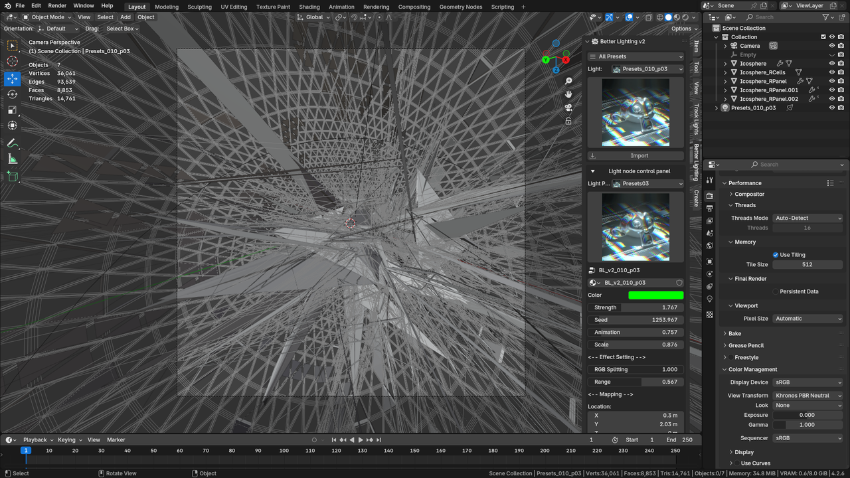Enable the Persistent Data checkbox
This screenshot has height=478, width=850.
coord(776,291)
